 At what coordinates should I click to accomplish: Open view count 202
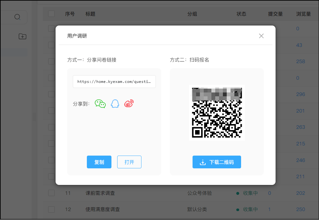[x=300, y=193]
